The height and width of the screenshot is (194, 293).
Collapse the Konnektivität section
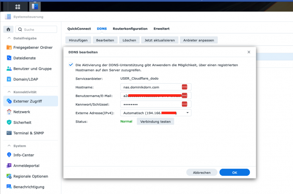click(x=8, y=92)
